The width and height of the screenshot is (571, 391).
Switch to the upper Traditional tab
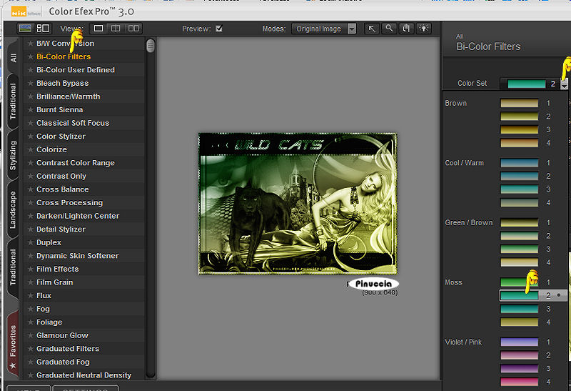(13, 102)
